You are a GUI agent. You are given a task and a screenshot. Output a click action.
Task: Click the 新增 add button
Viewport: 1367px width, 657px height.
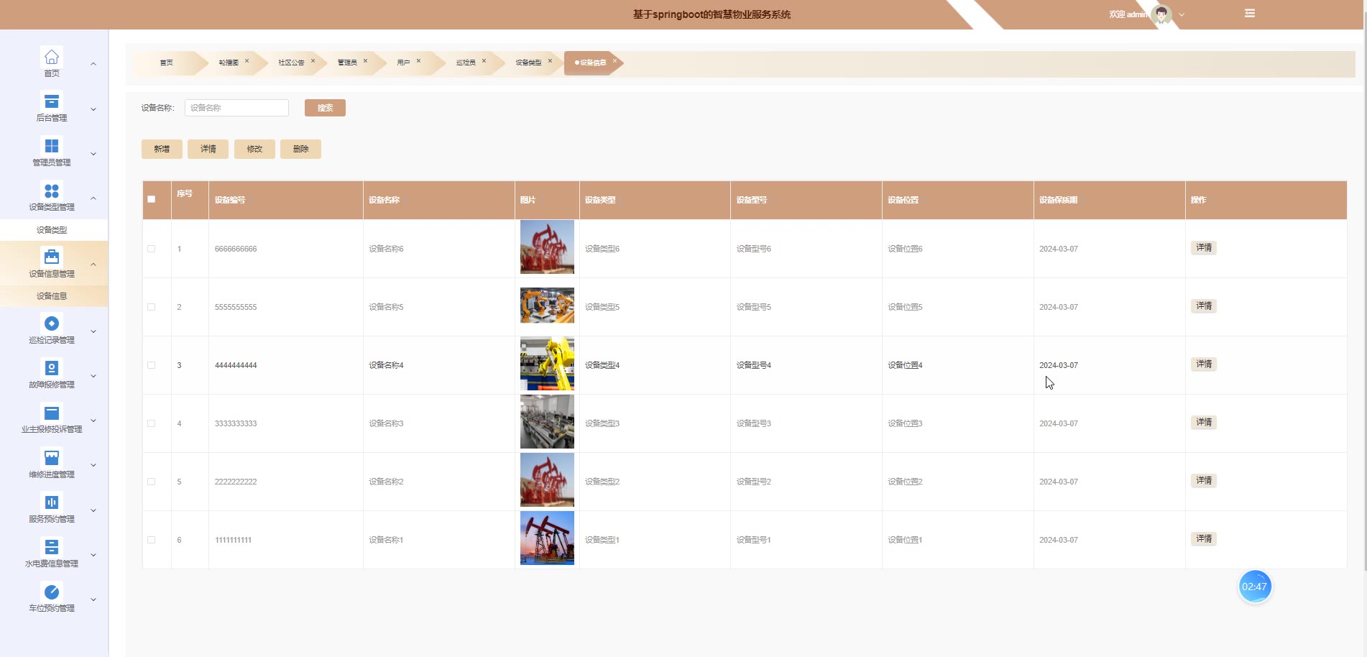pos(162,149)
